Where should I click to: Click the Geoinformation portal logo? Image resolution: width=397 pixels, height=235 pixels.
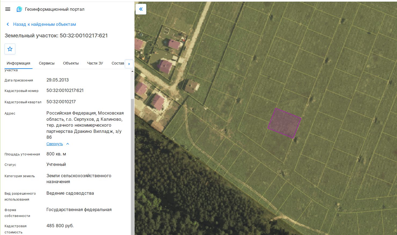point(19,9)
